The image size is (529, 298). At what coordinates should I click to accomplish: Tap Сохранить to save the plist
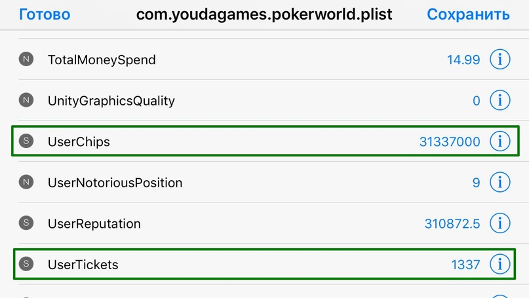[x=468, y=14]
